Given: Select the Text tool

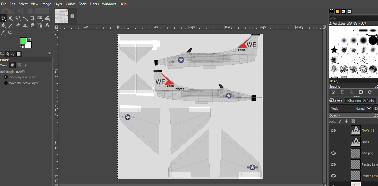Looking at the screenshot, I should tap(47, 25).
